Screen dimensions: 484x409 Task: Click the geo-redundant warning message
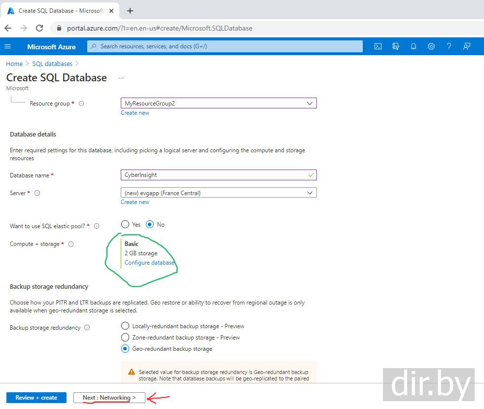(x=218, y=372)
